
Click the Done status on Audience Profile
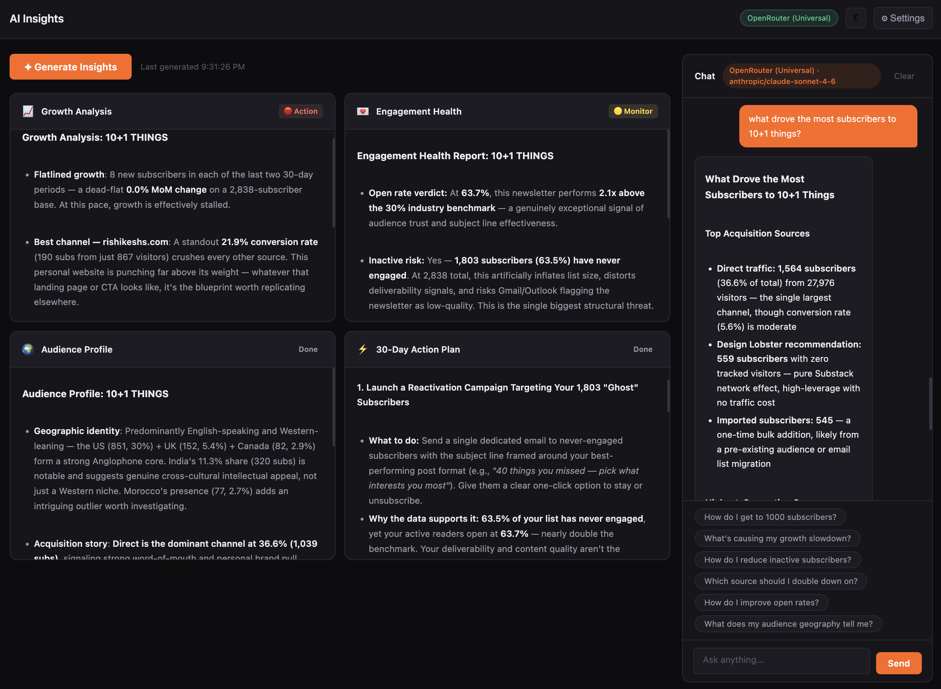pyautogui.click(x=308, y=350)
